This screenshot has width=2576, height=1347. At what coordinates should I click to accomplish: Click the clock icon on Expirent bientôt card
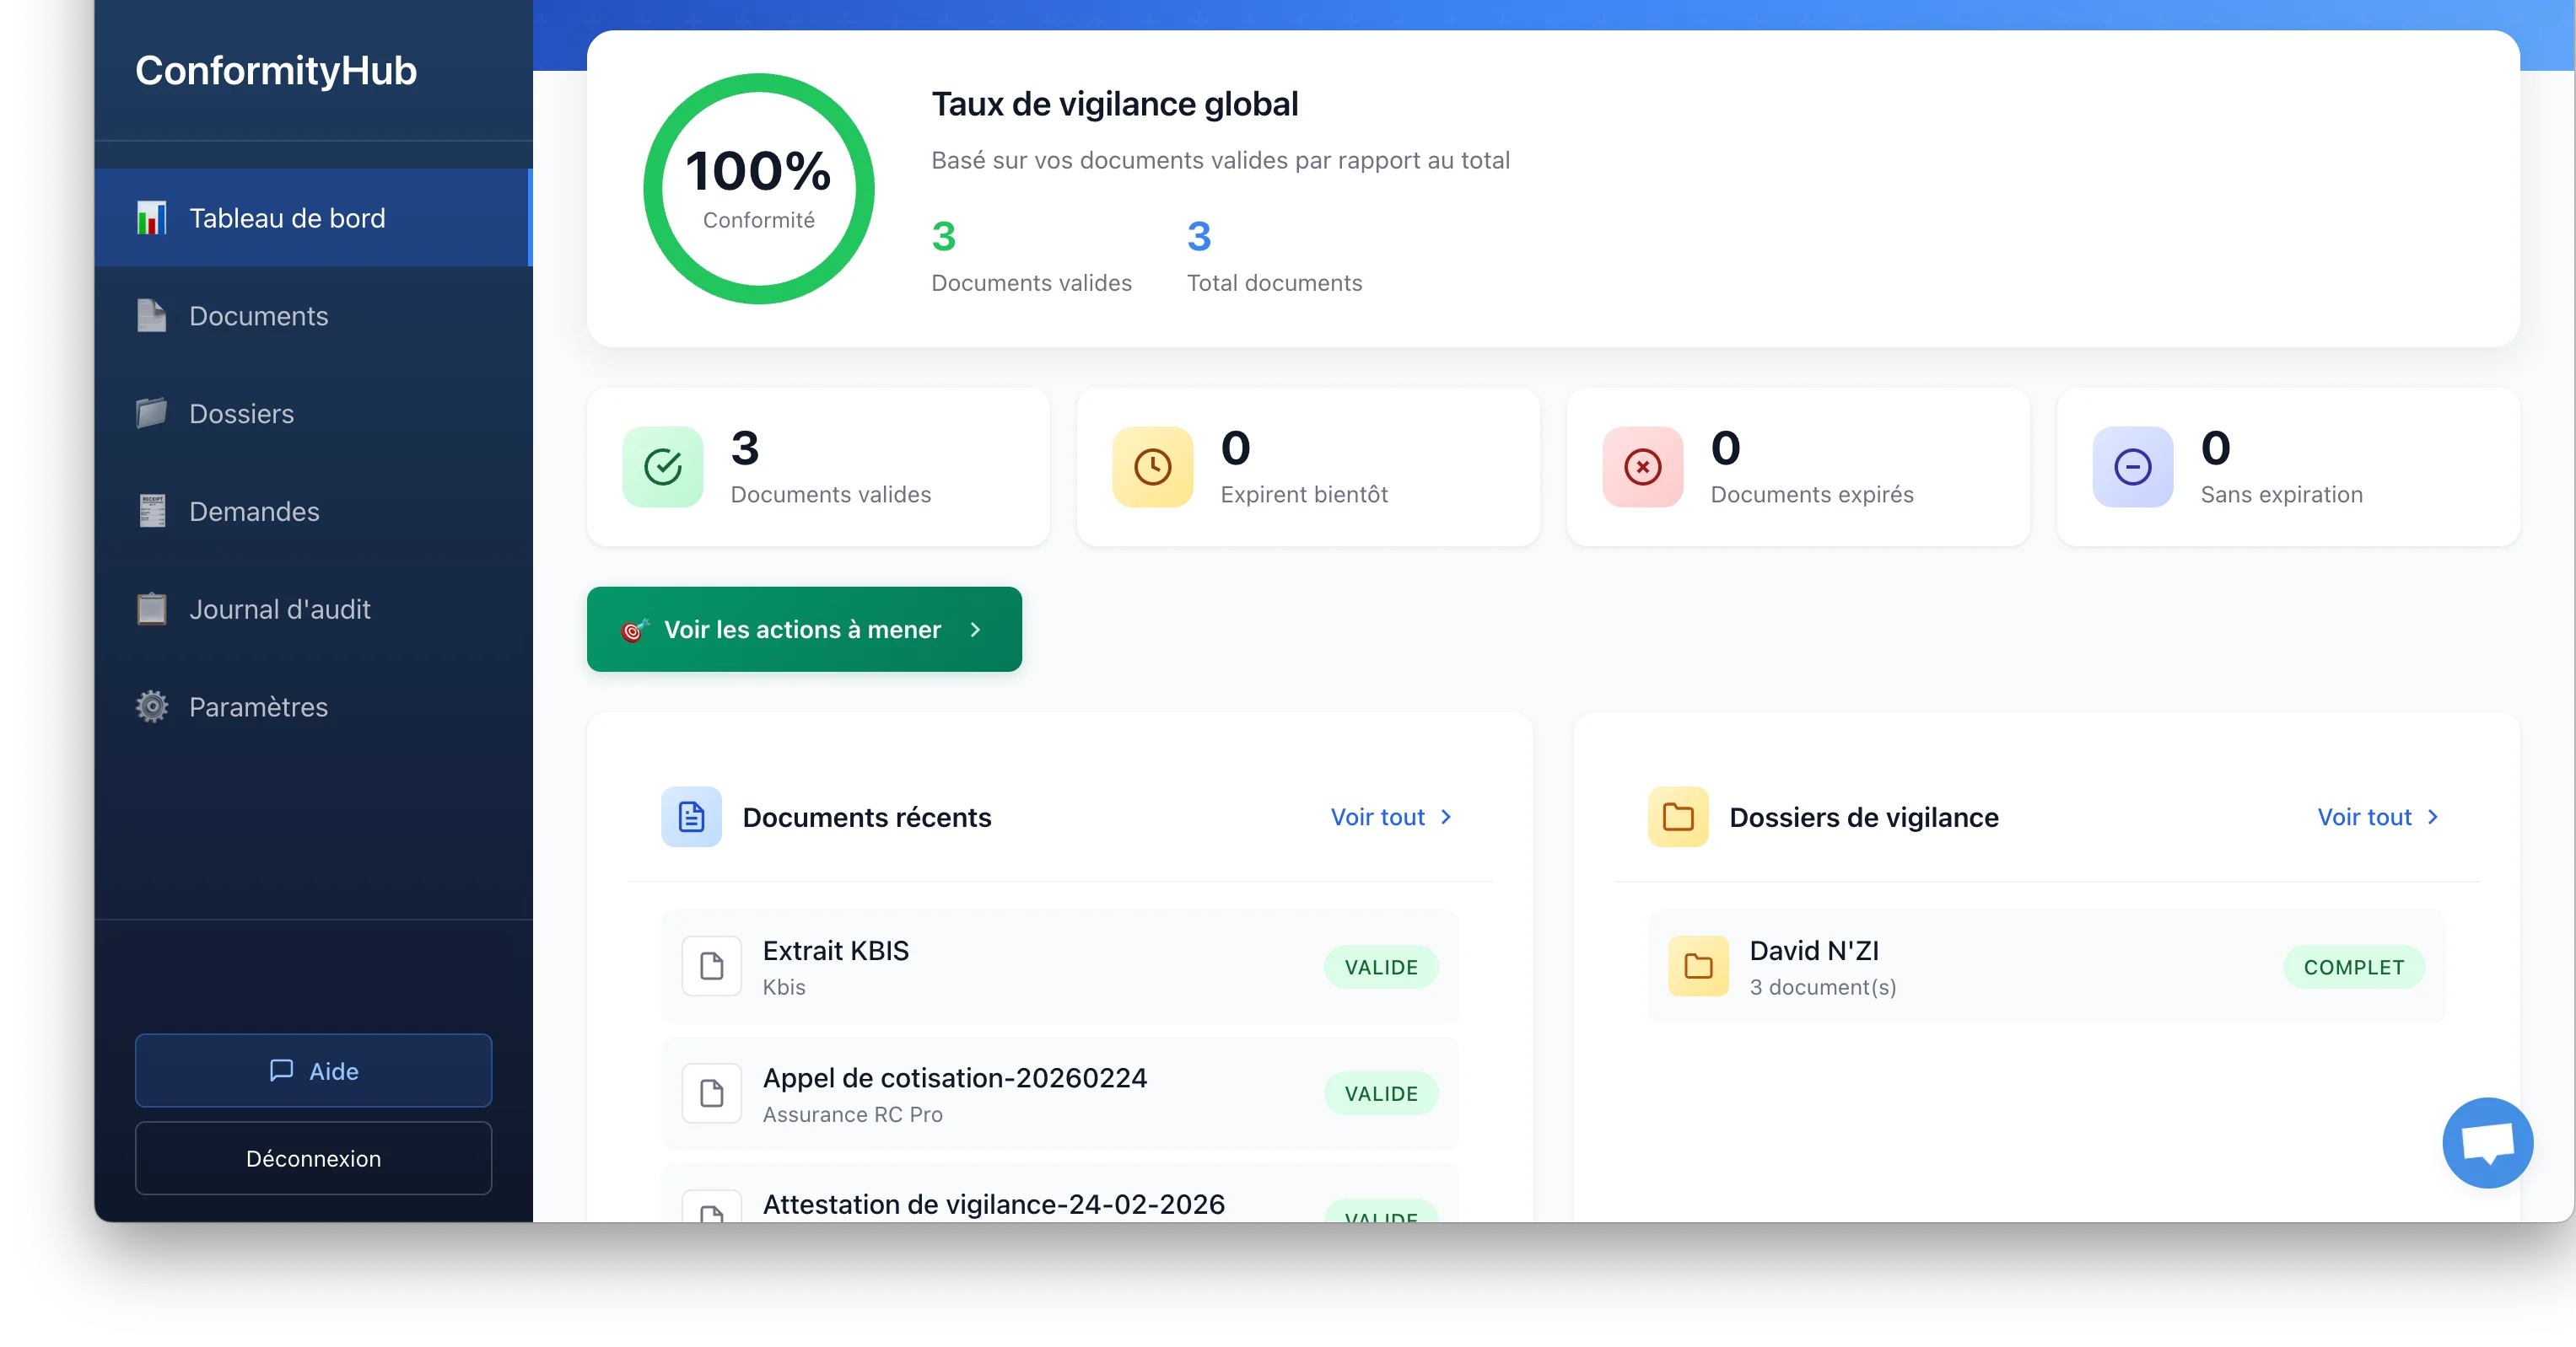[1152, 467]
